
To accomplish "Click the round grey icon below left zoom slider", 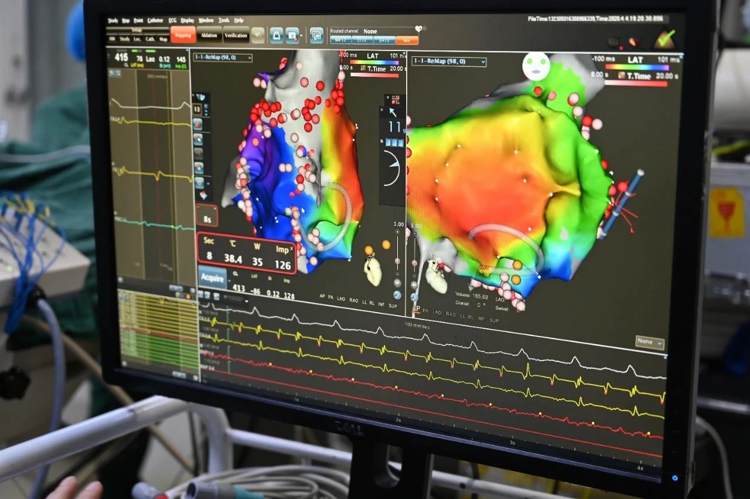I will point(397,283).
